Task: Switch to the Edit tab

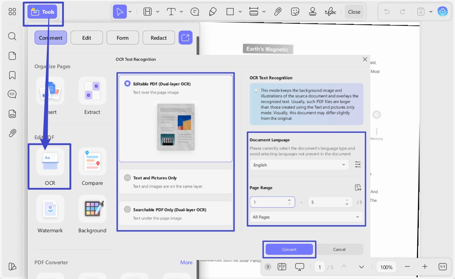Action: 87,38
